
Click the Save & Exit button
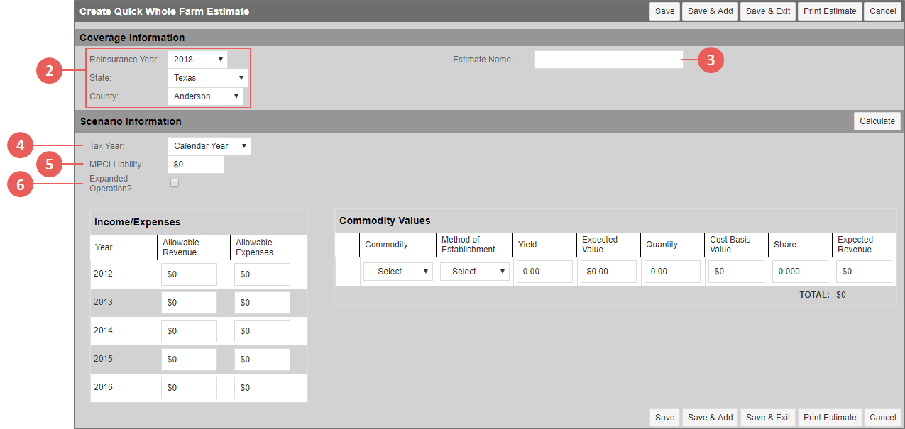(x=767, y=11)
